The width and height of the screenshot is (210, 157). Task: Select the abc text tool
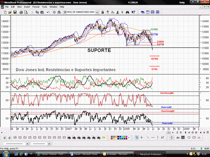[178, 137]
